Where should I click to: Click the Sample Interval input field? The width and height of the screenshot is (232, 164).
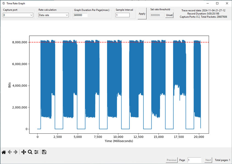click(x=122, y=15)
